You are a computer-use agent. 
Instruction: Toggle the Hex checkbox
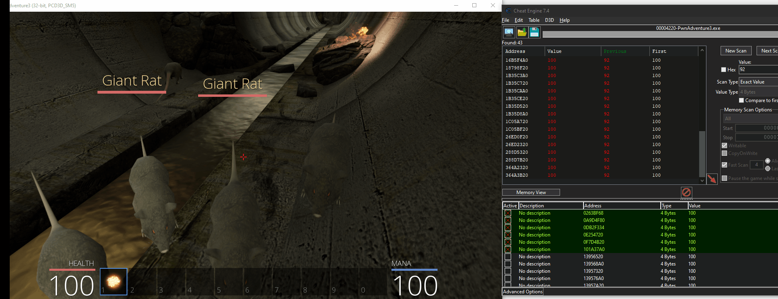pyautogui.click(x=723, y=69)
